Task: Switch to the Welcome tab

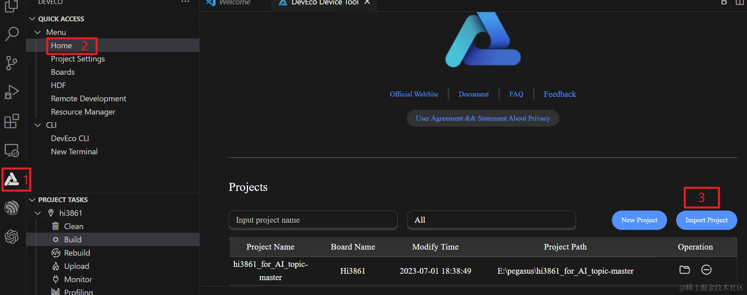Action: click(235, 3)
